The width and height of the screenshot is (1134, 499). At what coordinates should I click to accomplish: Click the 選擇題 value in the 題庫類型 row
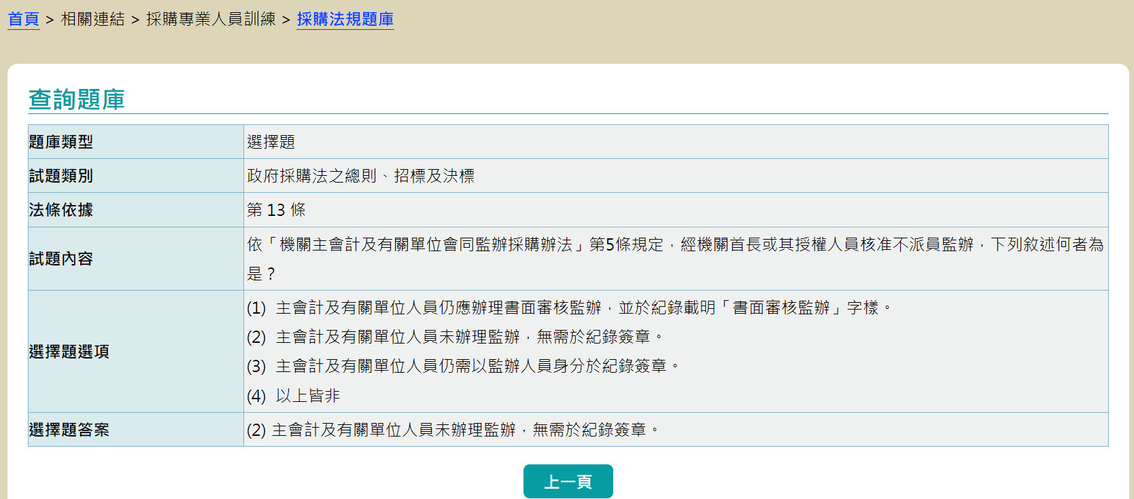click(x=271, y=142)
